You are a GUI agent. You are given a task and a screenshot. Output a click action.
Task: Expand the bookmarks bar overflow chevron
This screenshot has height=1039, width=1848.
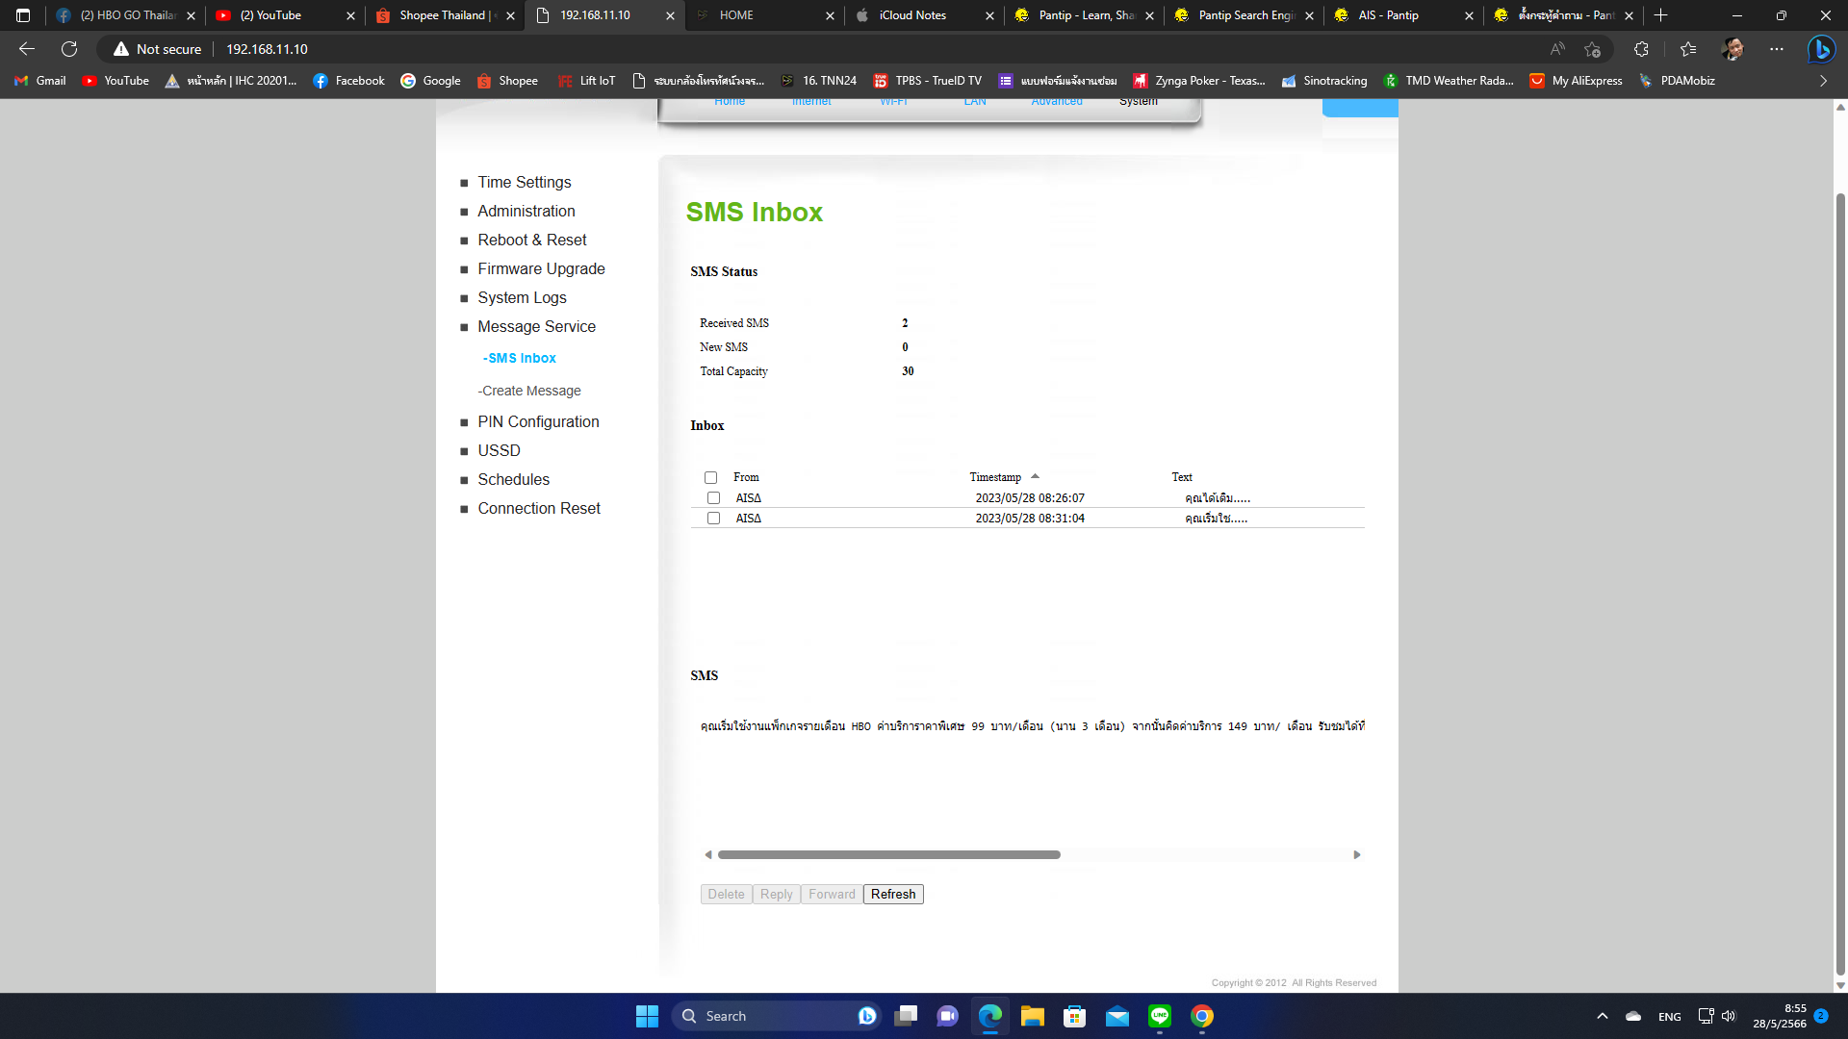point(1823,81)
